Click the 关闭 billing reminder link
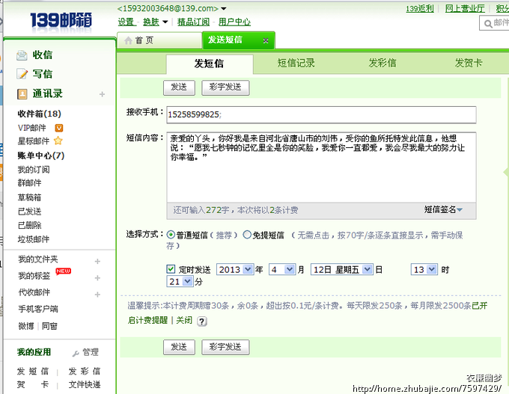 tap(184, 321)
